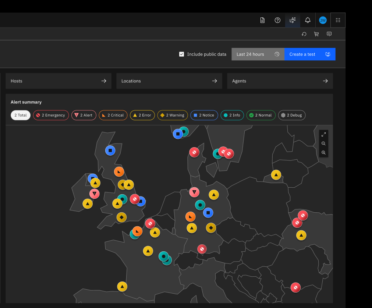372x308 pixels.
Task: Open the feedback chat icon
Action: 329,34
